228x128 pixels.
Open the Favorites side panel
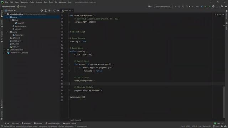[x=2, y=116]
